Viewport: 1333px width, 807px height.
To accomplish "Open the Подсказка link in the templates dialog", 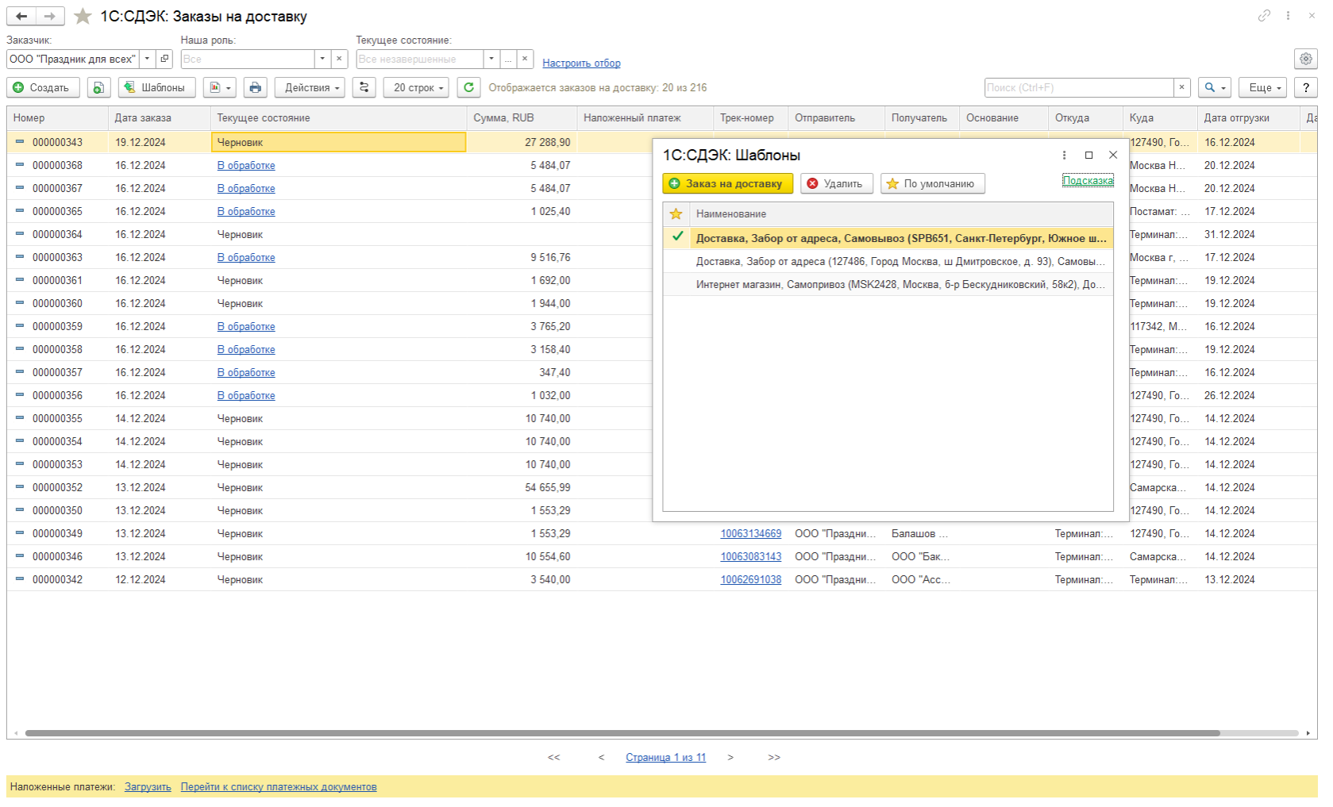I will click(1088, 181).
